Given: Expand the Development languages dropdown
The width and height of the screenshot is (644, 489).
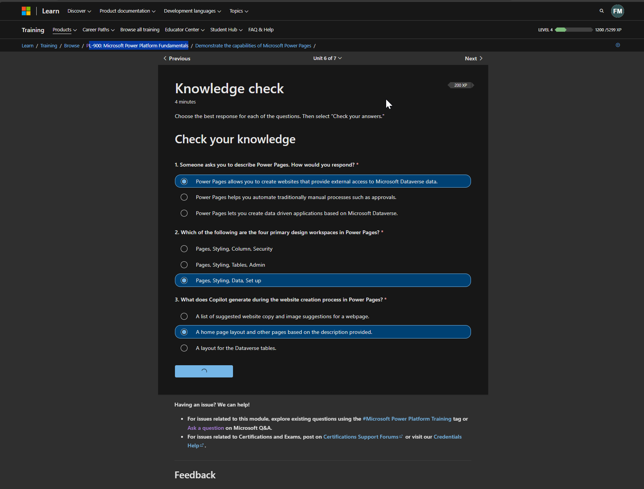Looking at the screenshot, I should (x=193, y=11).
